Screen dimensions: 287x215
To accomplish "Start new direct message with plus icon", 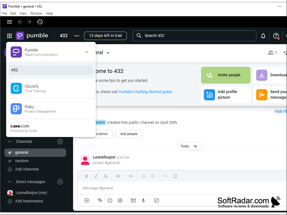I will click(x=60, y=182).
